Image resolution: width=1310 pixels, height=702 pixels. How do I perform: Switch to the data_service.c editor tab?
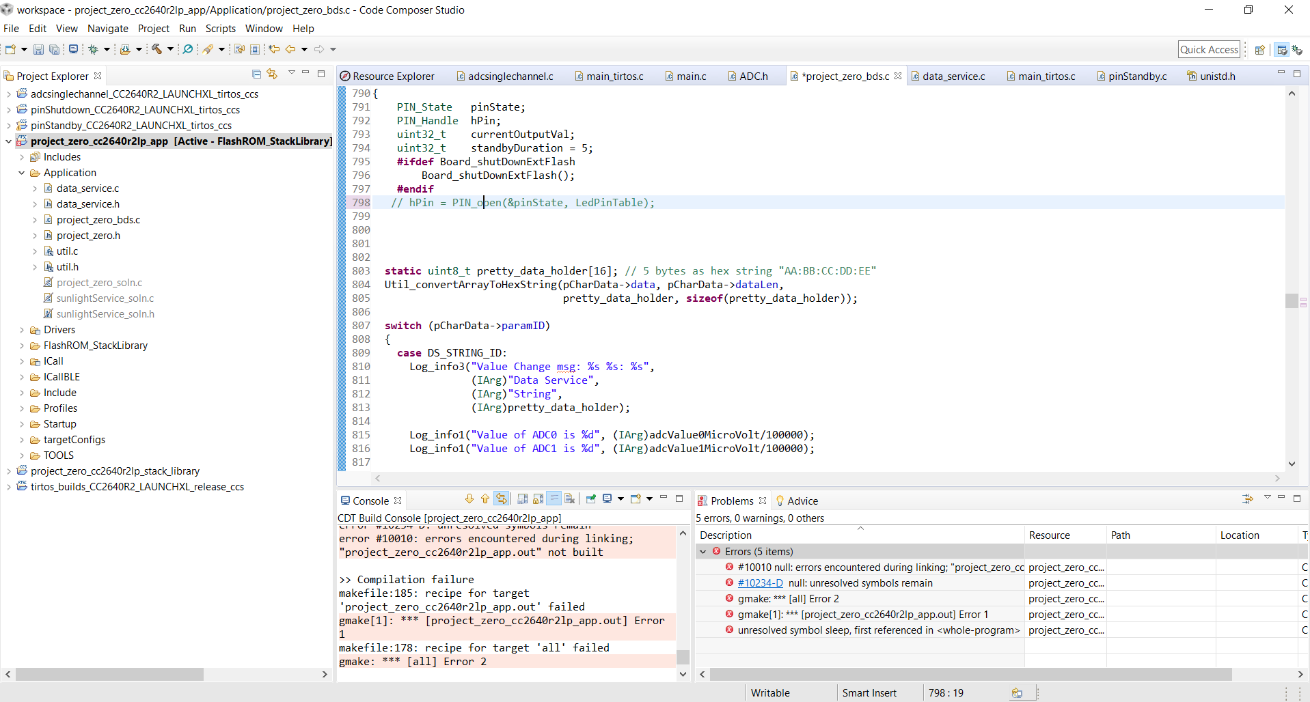[x=953, y=76]
